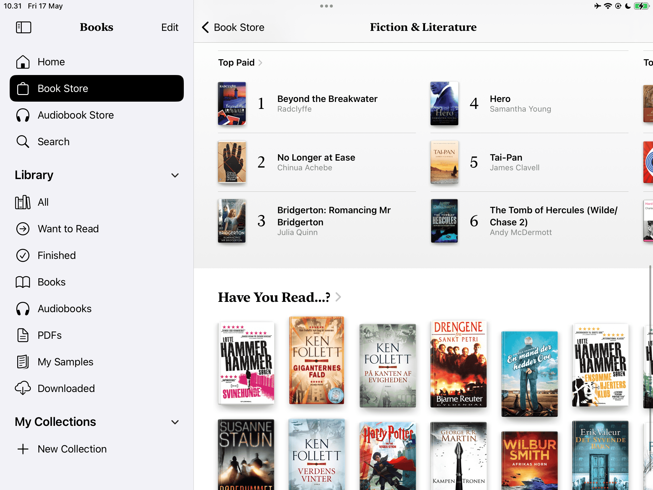Open Beyond the Breakwater book cover
Viewport: 653px width, 490px height.
click(232, 103)
